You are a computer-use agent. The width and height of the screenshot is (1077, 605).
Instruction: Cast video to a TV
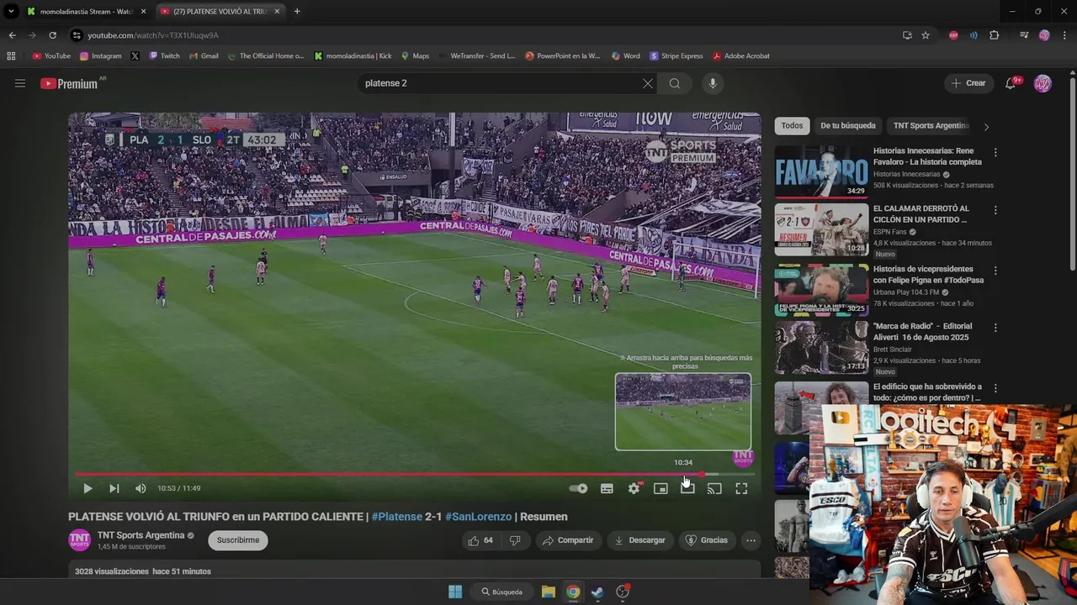coord(714,488)
